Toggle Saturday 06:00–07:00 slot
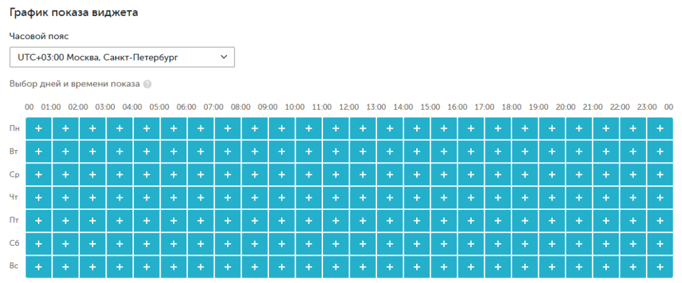Viewport: 682px width, 283px height. [200, 244]
